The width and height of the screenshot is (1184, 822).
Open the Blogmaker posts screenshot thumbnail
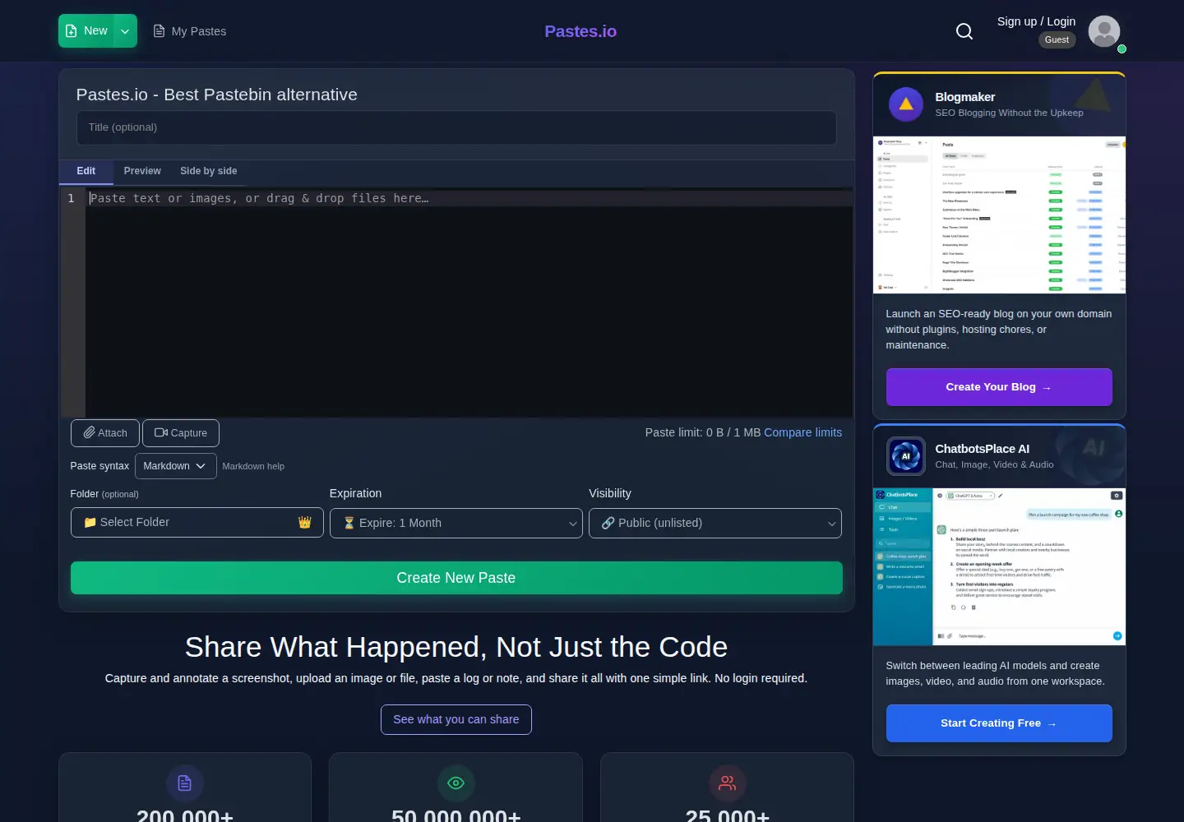pyautogui.click(x=999, y=215)
